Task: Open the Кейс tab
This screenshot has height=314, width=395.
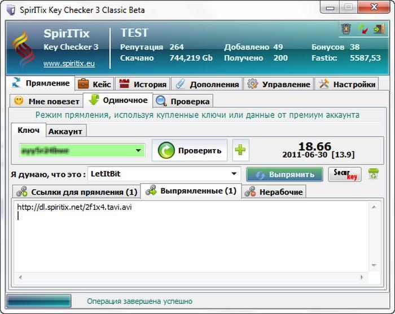Action: click(x=94, y=84)
